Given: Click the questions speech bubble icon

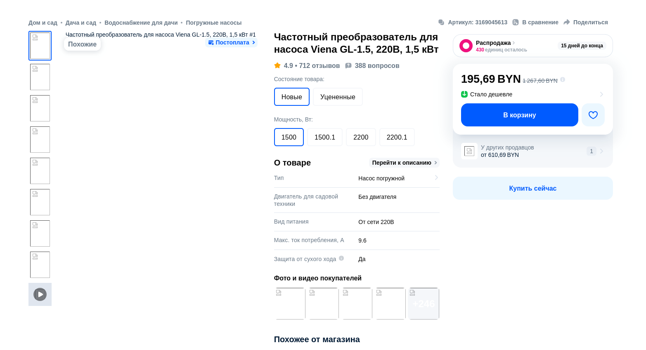Looking at the screenshot, I should [348, 66].
